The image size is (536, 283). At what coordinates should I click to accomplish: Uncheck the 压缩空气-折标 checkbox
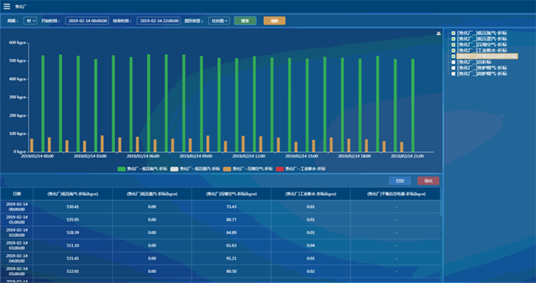453,45
